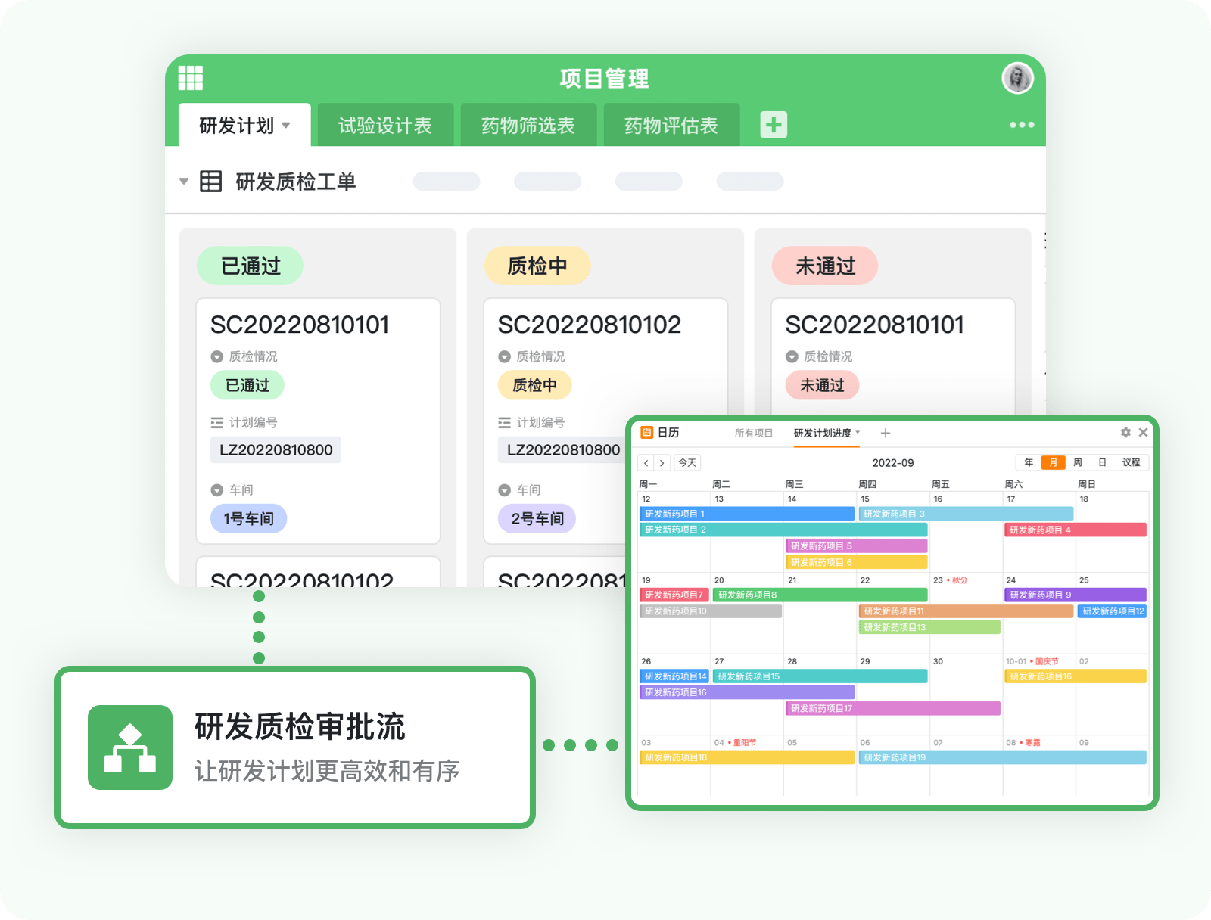This screenshot has width=1211, height=920.
Task: Click the 日历 calendar icon
Action: coord(647,433)
